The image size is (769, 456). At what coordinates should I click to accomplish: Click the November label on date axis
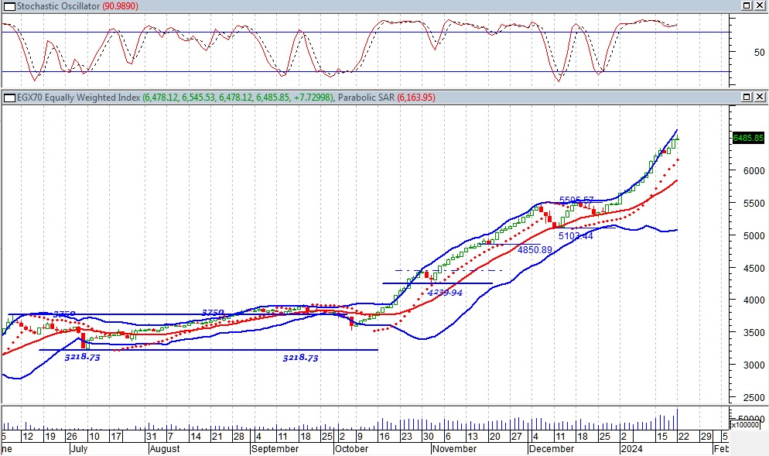point(455,448)
